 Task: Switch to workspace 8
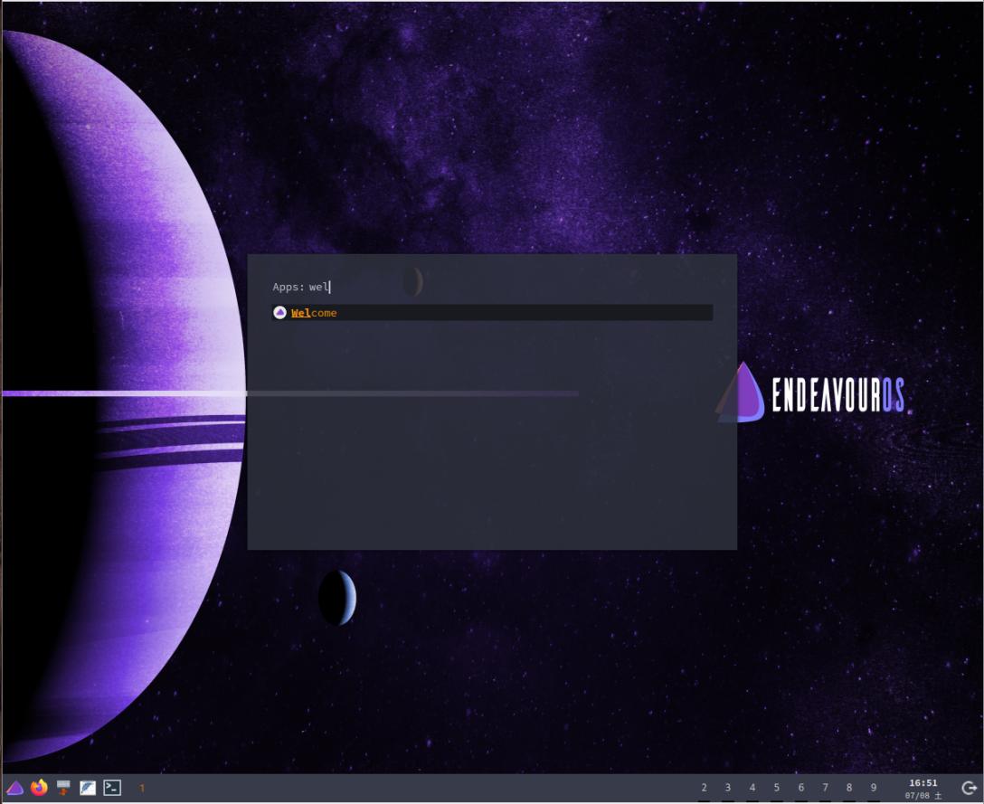(x=849, y=788)
